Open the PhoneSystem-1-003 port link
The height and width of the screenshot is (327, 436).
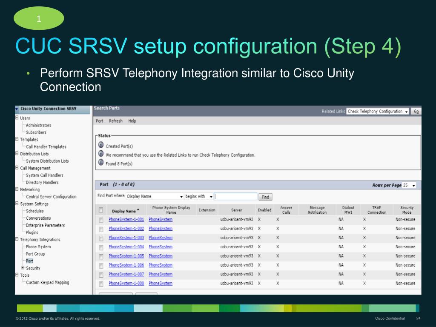click(126, 238)
